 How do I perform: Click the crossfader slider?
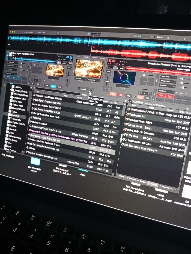pos(85,89)
